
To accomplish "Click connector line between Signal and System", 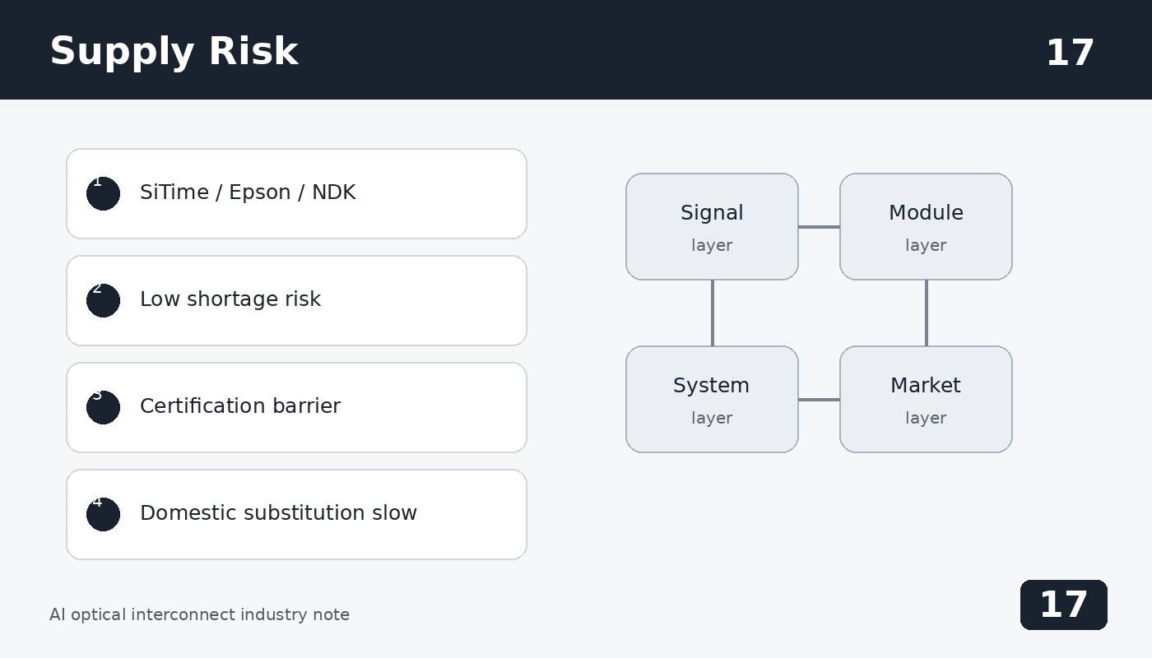I will [x=713, y=313].
